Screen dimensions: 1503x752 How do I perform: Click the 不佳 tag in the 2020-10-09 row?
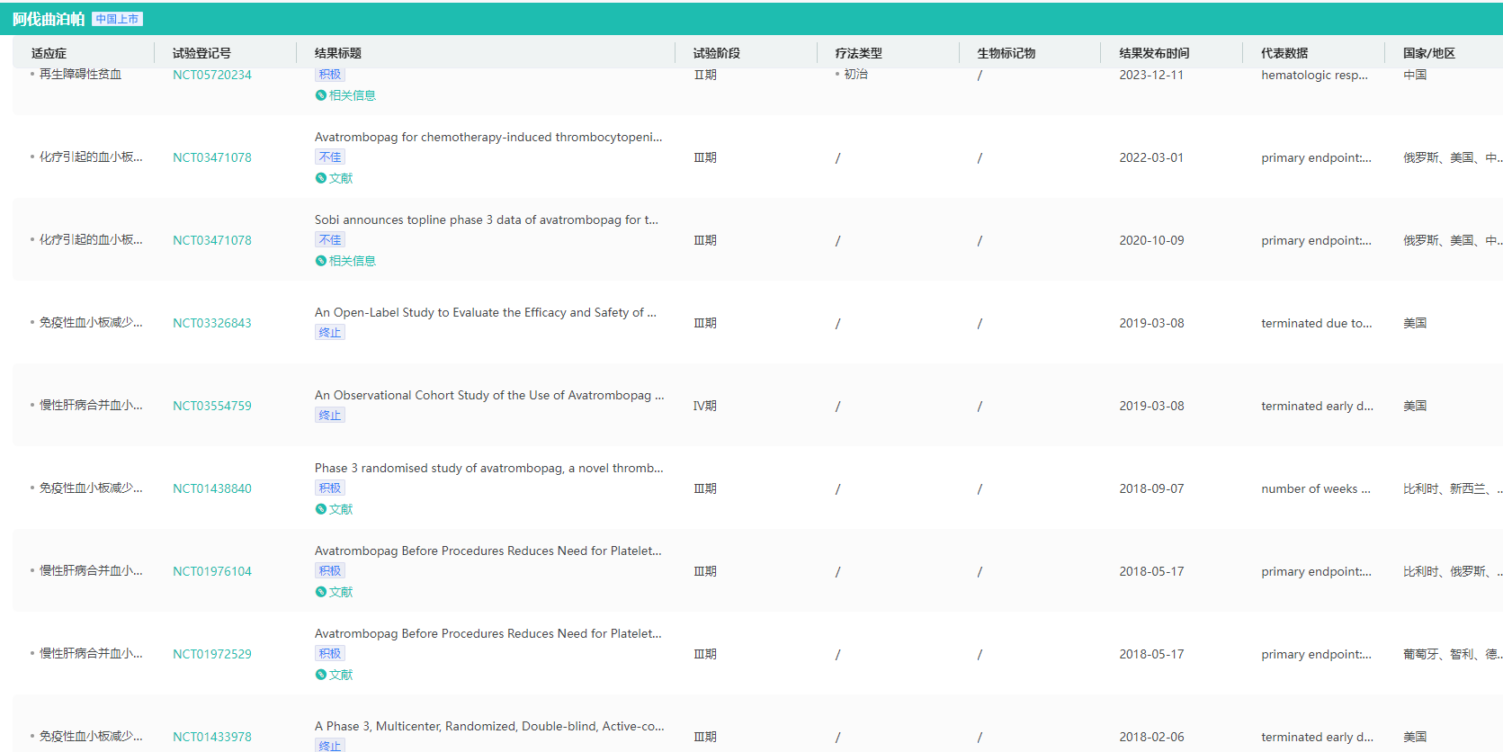point(330,240)
